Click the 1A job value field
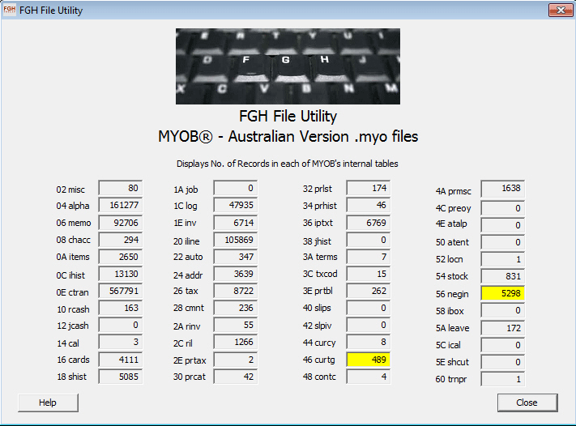The width and height of the screenshot is (576, 426). coord(235,188)
